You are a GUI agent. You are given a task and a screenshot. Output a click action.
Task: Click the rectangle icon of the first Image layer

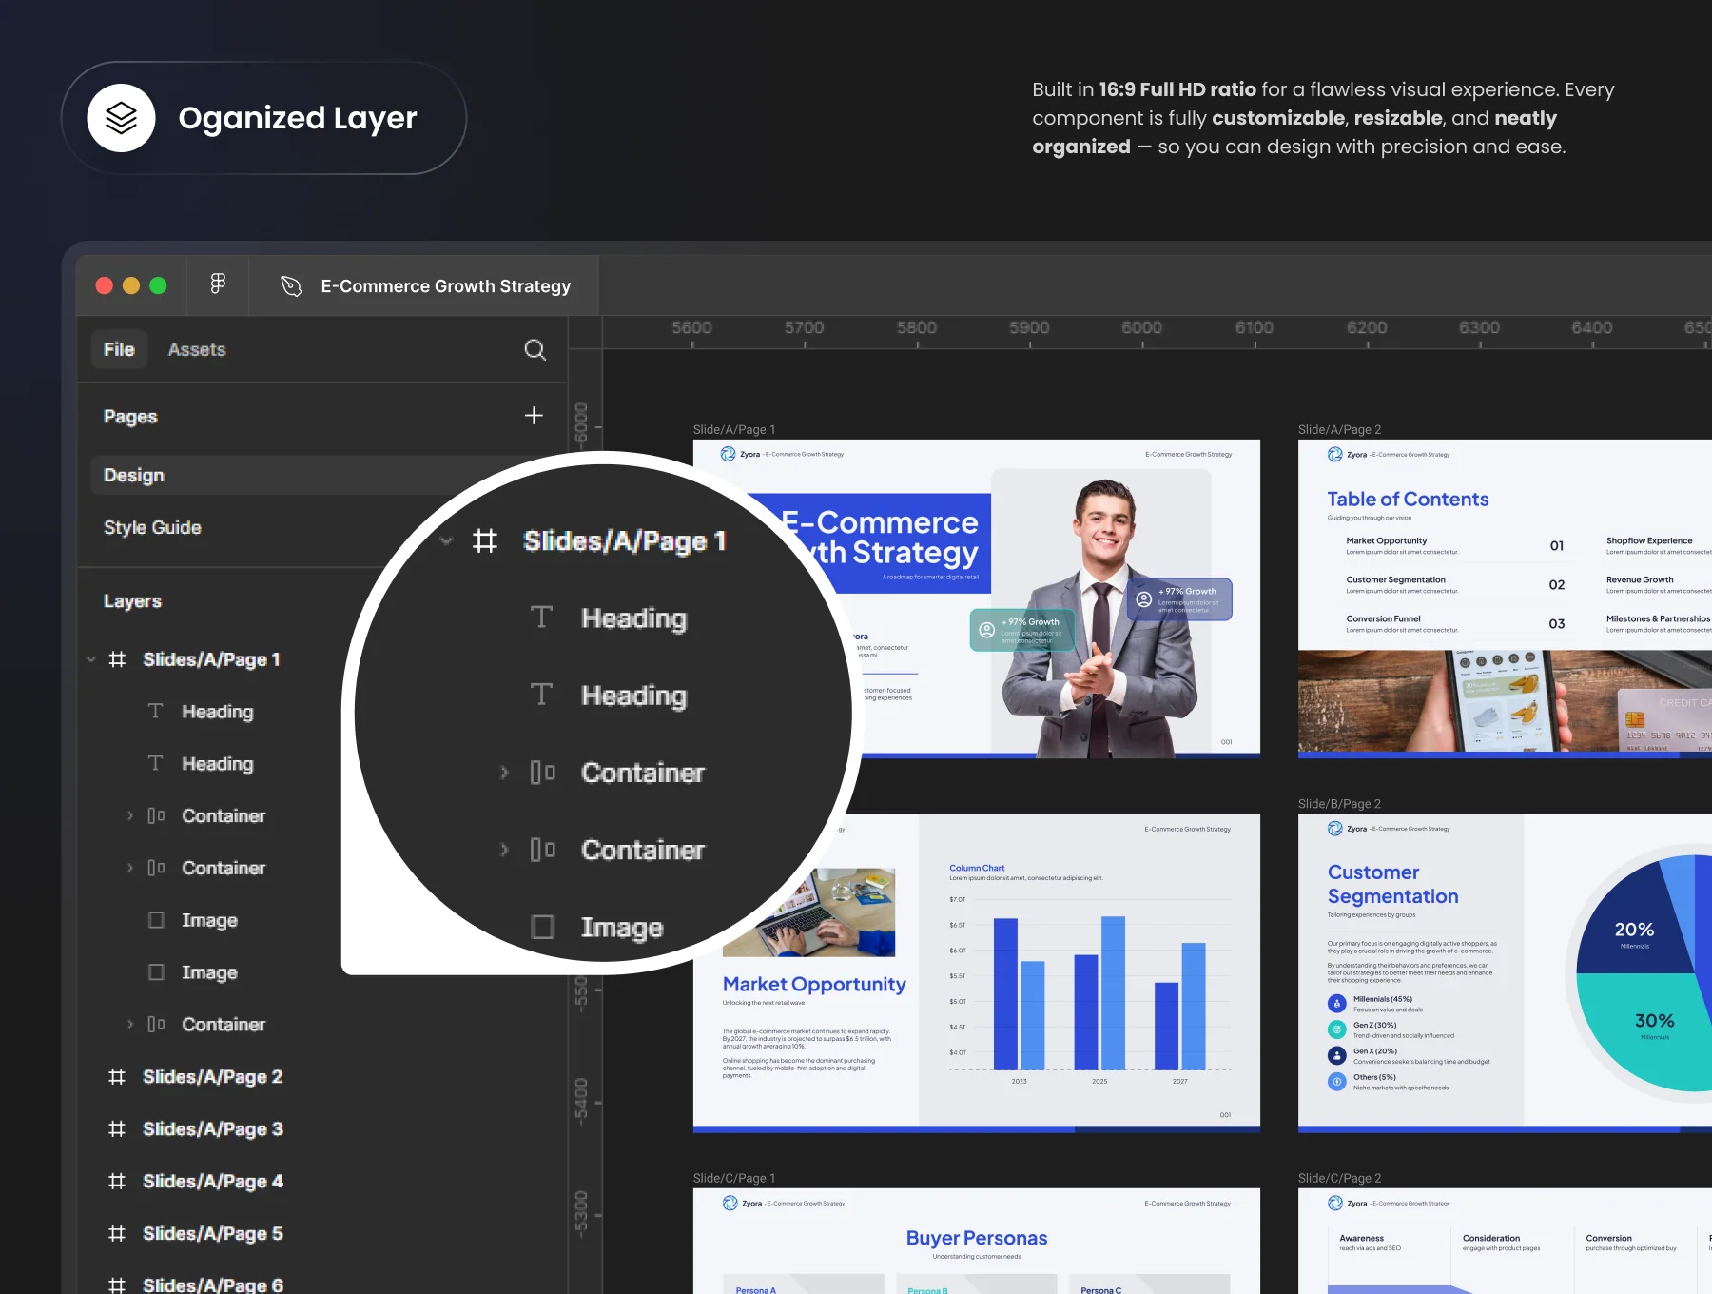[156, 920]
